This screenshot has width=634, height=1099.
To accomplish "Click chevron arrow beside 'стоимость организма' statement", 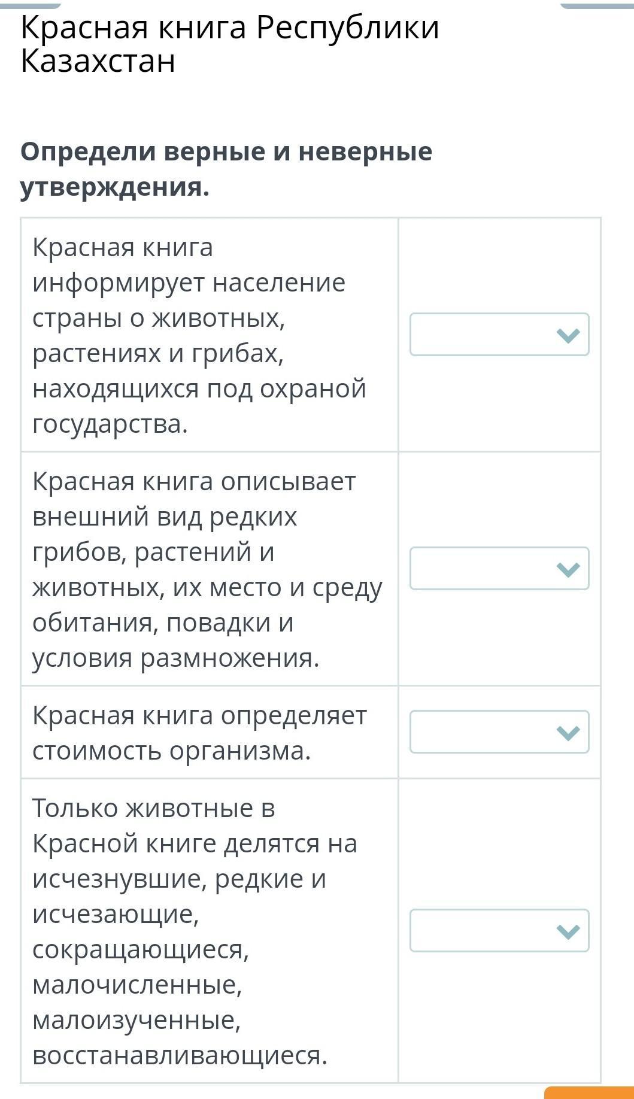I will click(568, 732).
